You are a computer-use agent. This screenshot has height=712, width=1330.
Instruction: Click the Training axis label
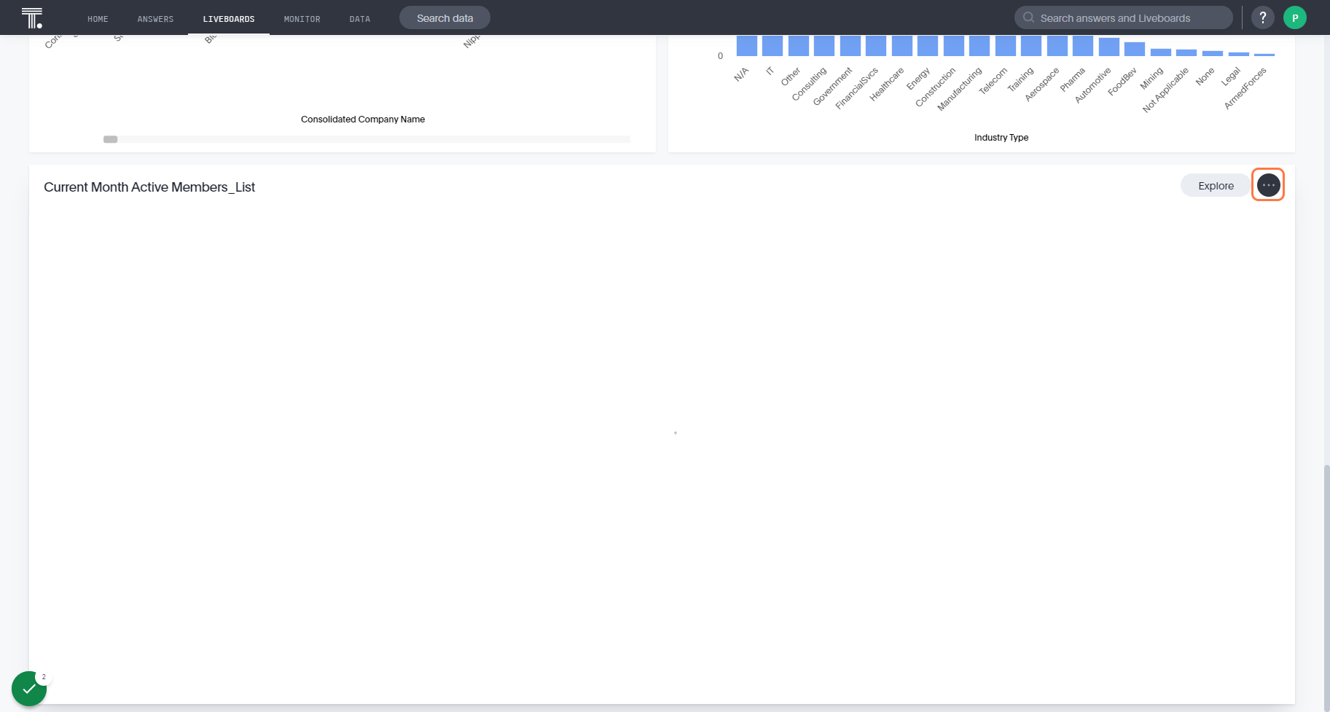point(1020,79)
